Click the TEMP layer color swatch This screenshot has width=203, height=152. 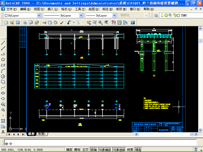[178, 15]
